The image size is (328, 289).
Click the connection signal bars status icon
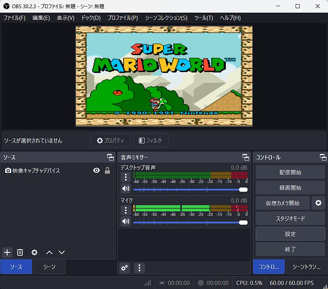[148, 283]
